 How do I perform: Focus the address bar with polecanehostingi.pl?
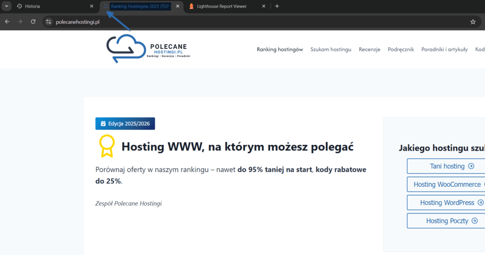(x=261, y=22)
